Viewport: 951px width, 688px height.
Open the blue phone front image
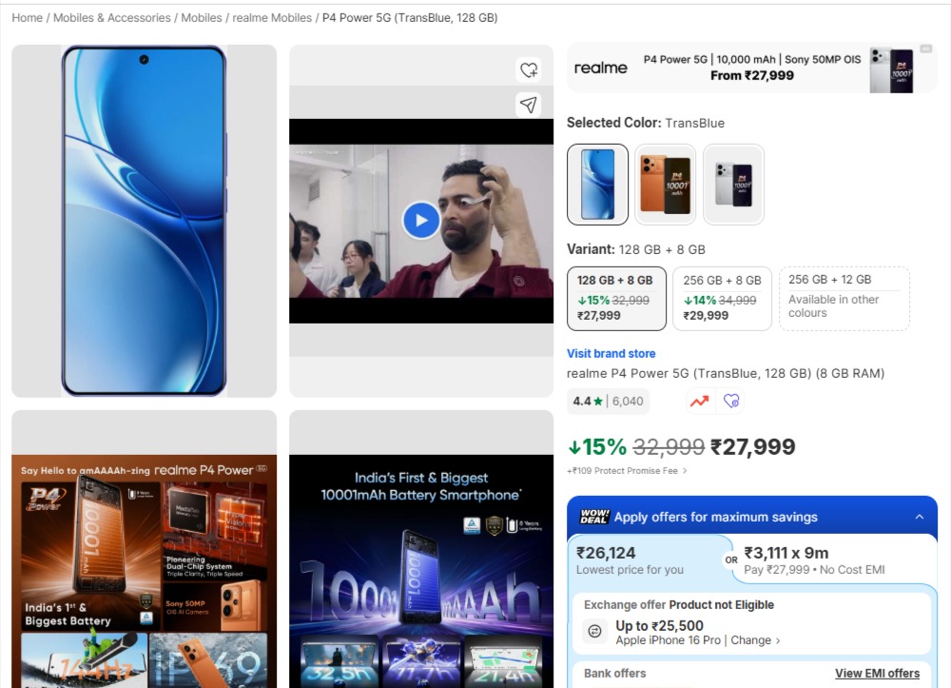(x=144, y=221)
